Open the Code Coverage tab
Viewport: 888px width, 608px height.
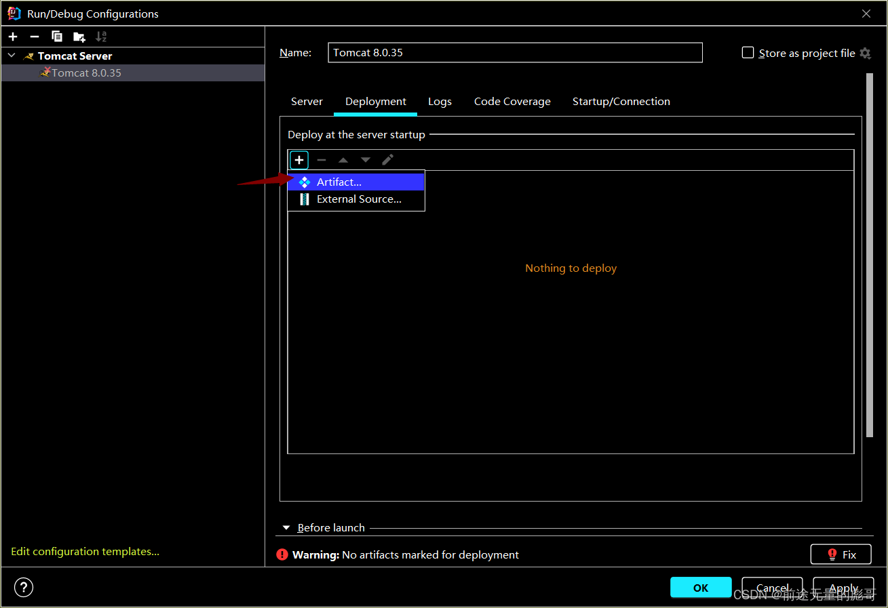(512, 102)
